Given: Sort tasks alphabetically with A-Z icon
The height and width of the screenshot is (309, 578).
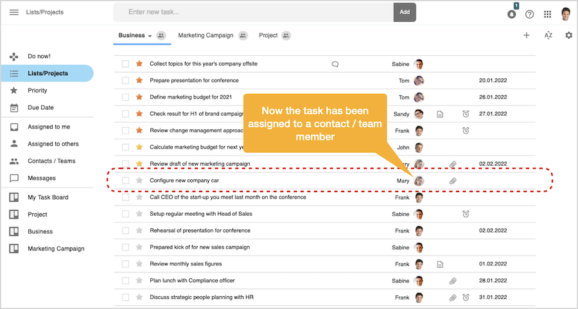Looking at the screenshot, I should click(x=548, y=35).
